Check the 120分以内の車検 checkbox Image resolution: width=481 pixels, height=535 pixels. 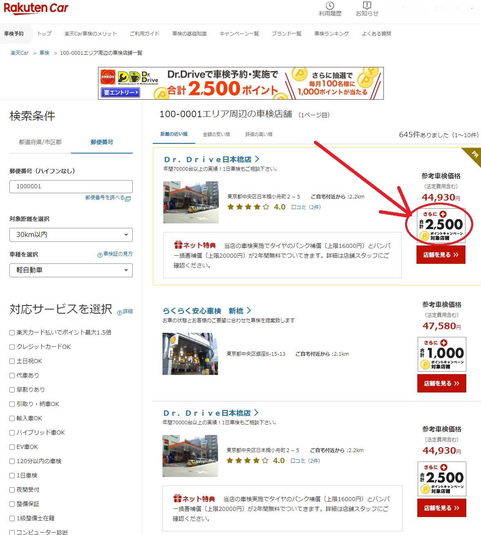click(12, 461)
